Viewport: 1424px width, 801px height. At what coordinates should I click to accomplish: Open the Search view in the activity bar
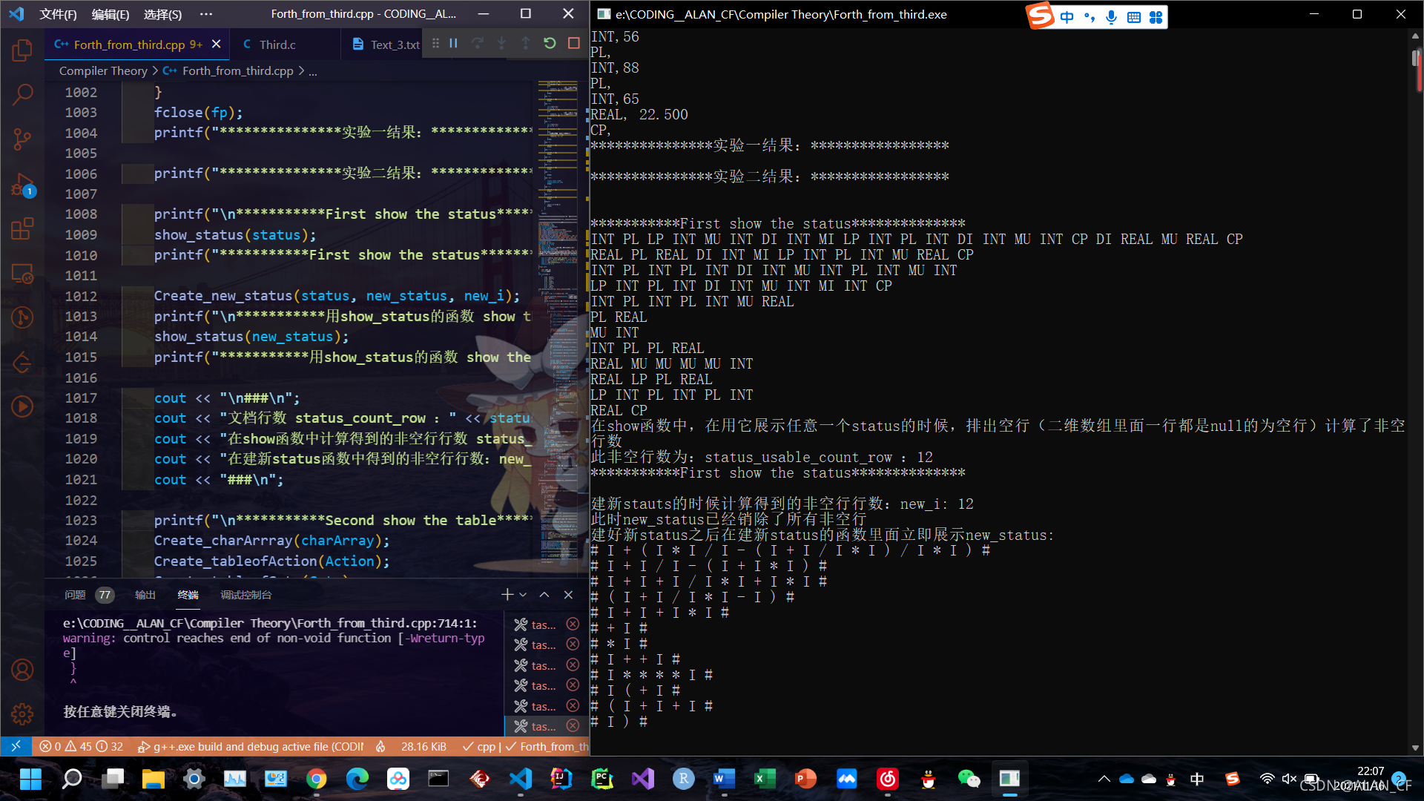pos(22,94)
